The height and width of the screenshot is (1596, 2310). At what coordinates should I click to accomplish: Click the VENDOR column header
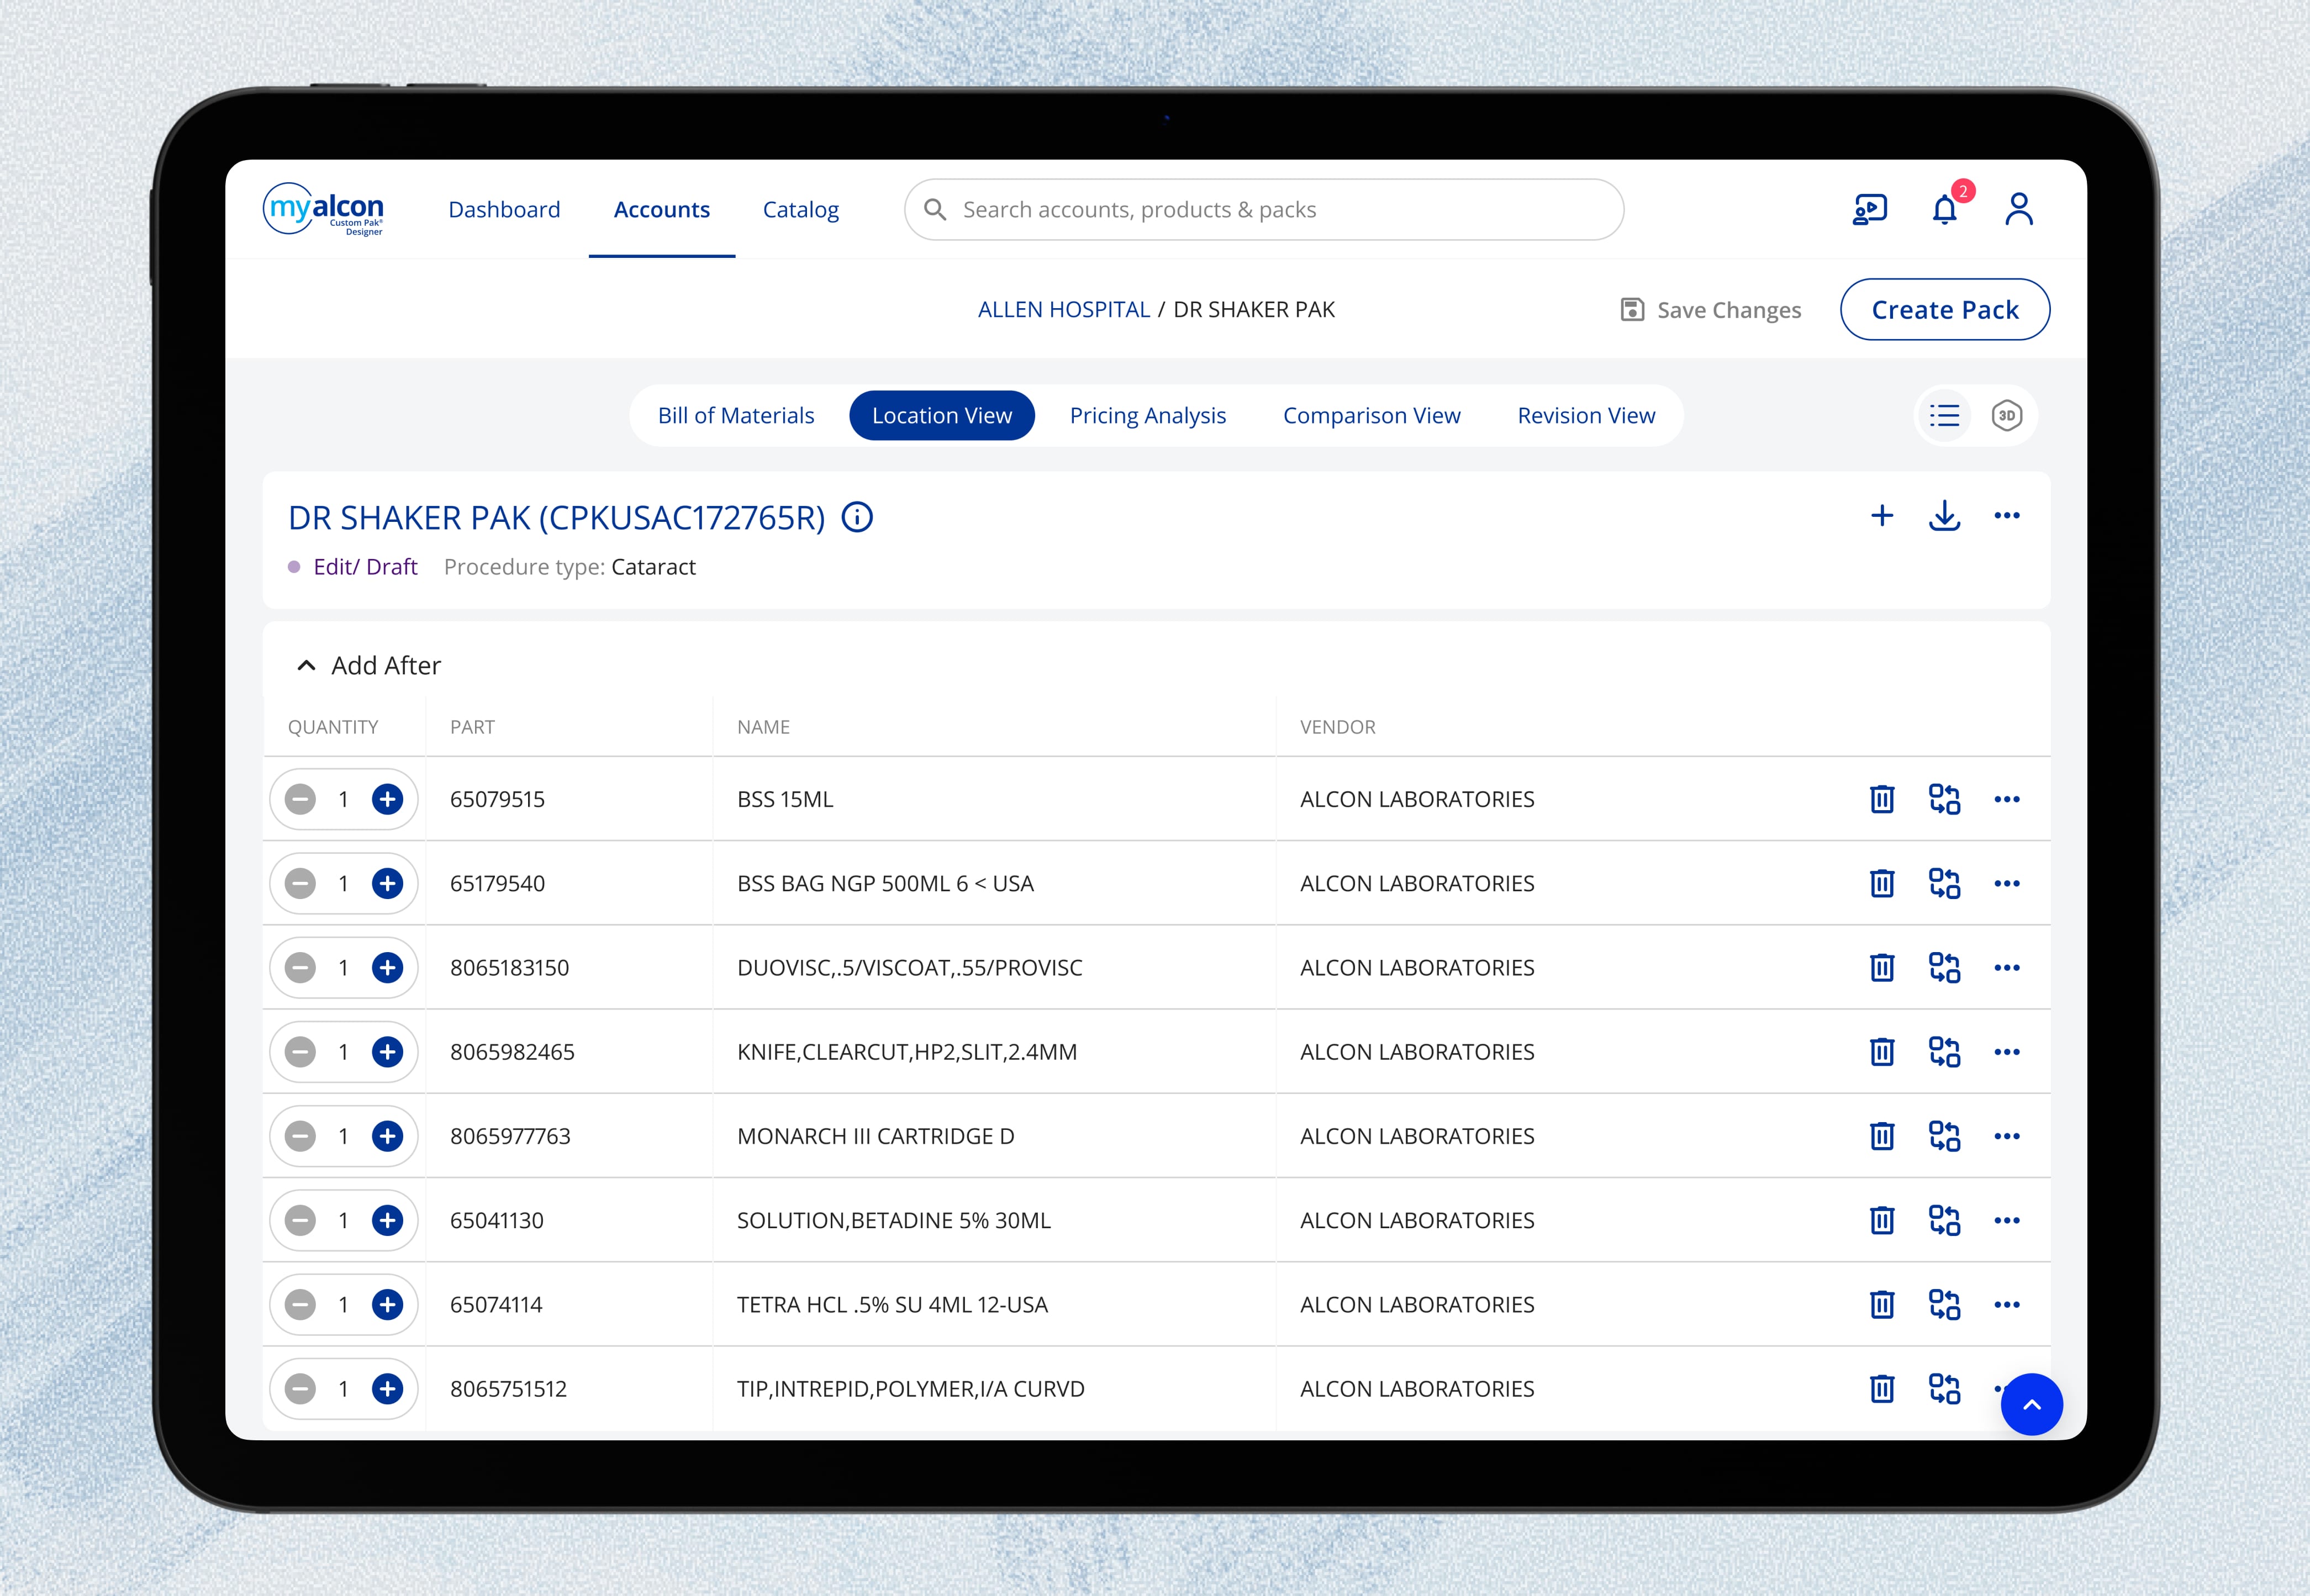pos(1338,727)
